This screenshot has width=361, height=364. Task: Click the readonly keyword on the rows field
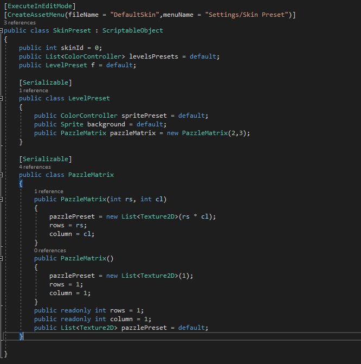point(76,311)
